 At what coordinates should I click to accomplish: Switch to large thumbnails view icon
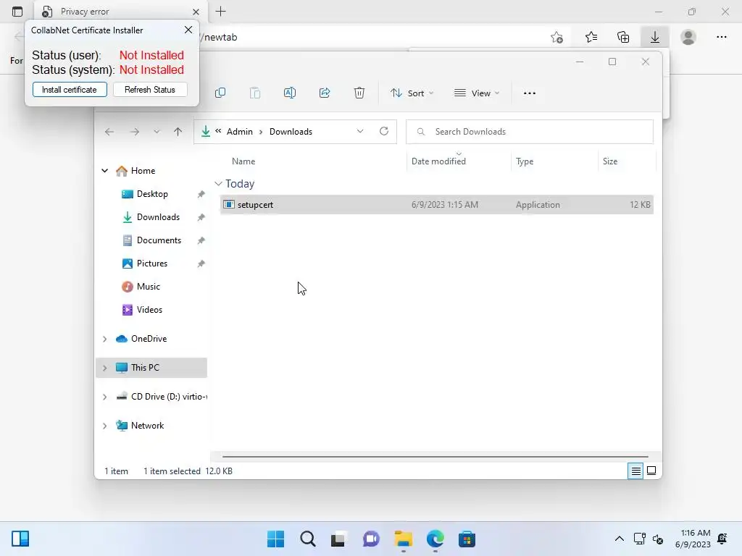(651, 471)
